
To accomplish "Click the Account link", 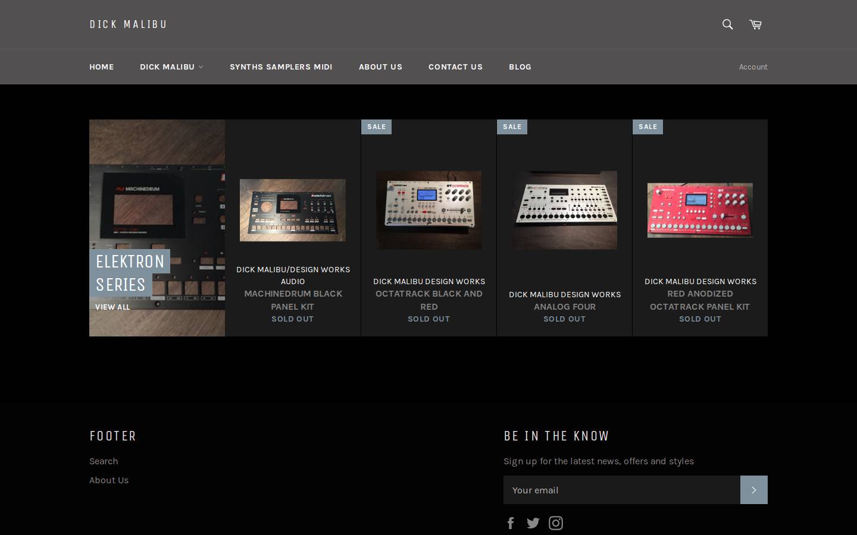I will (x=753, y=67).
